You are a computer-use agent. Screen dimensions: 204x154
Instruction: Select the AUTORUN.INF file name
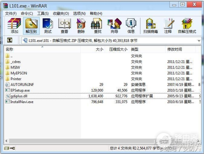coord(22,84)
